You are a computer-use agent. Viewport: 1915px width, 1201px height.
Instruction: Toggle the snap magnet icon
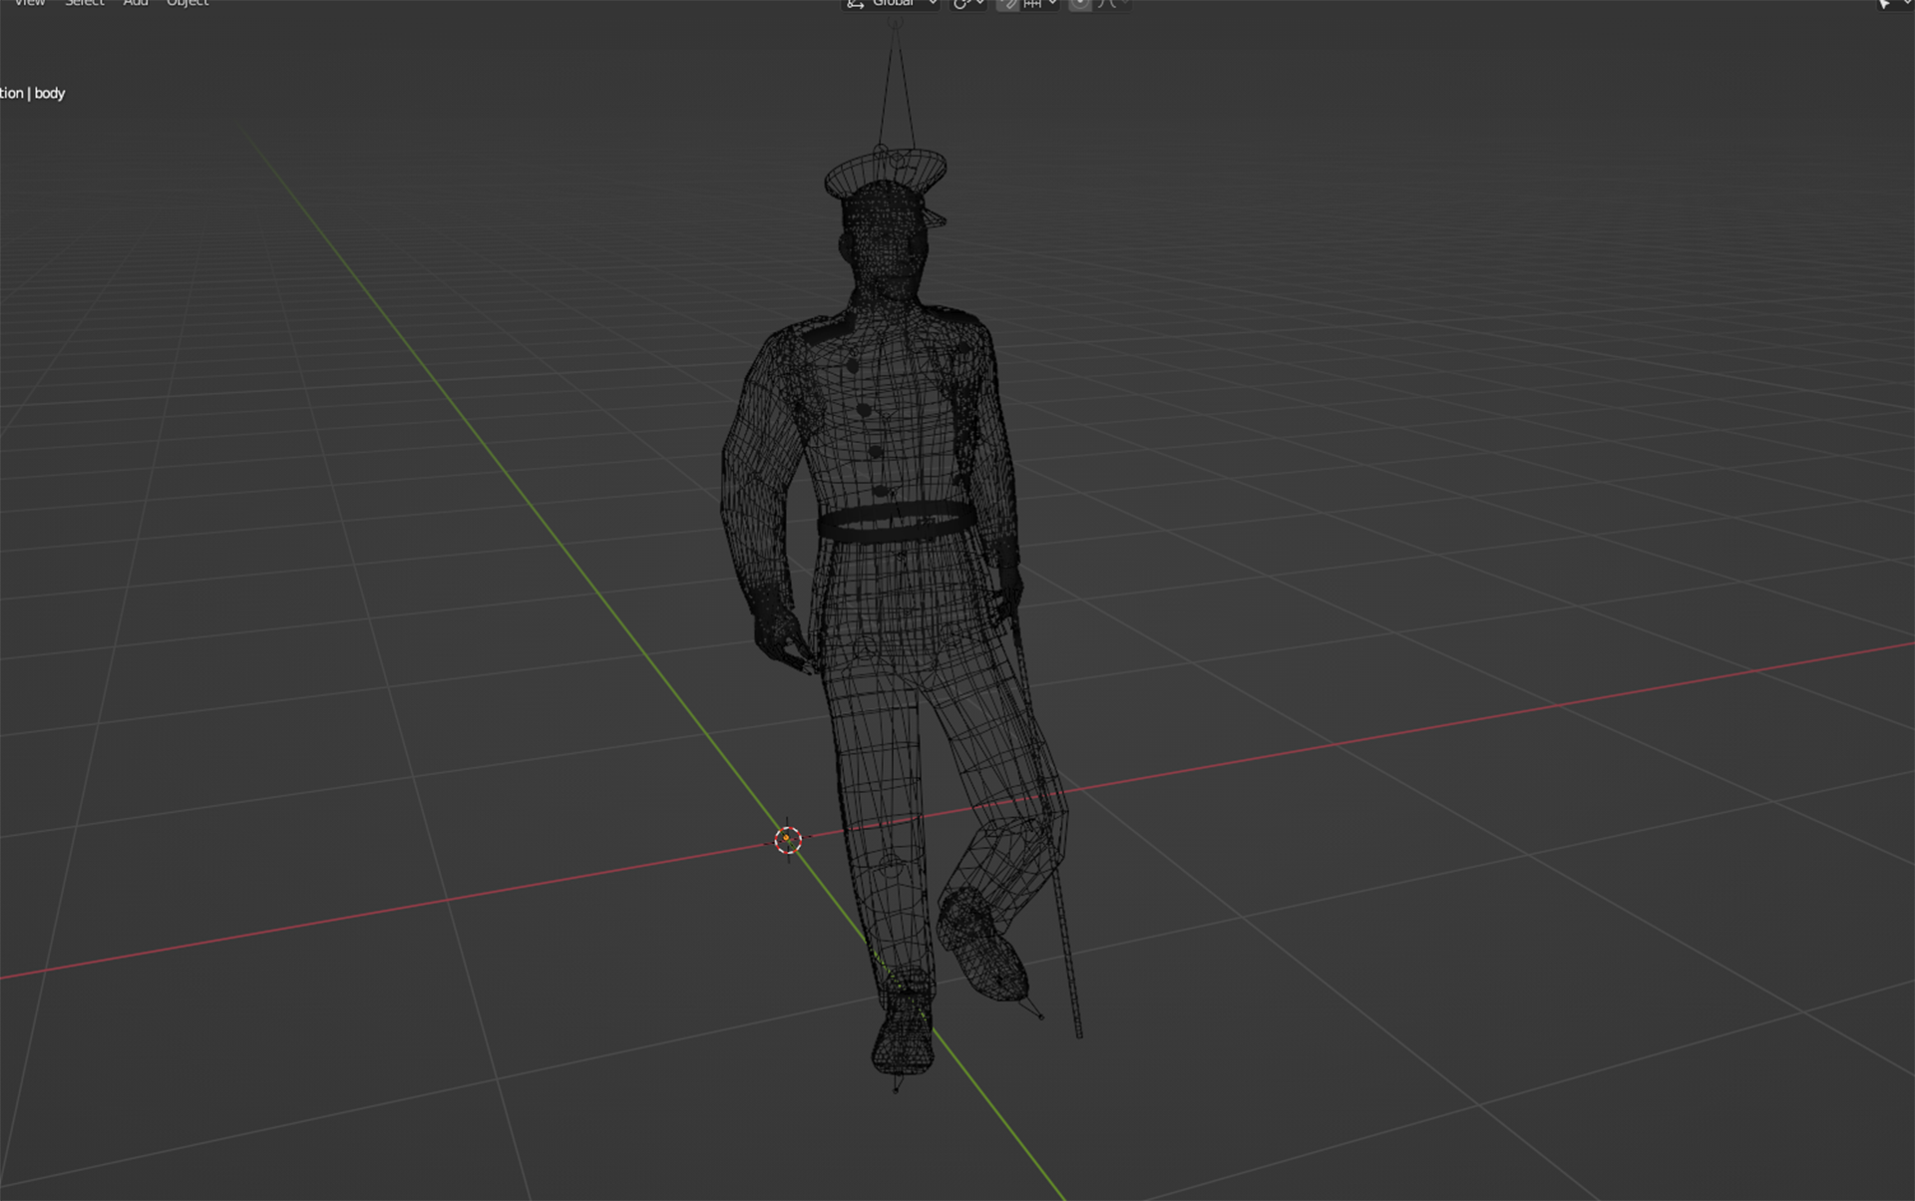click(1008, 4)
